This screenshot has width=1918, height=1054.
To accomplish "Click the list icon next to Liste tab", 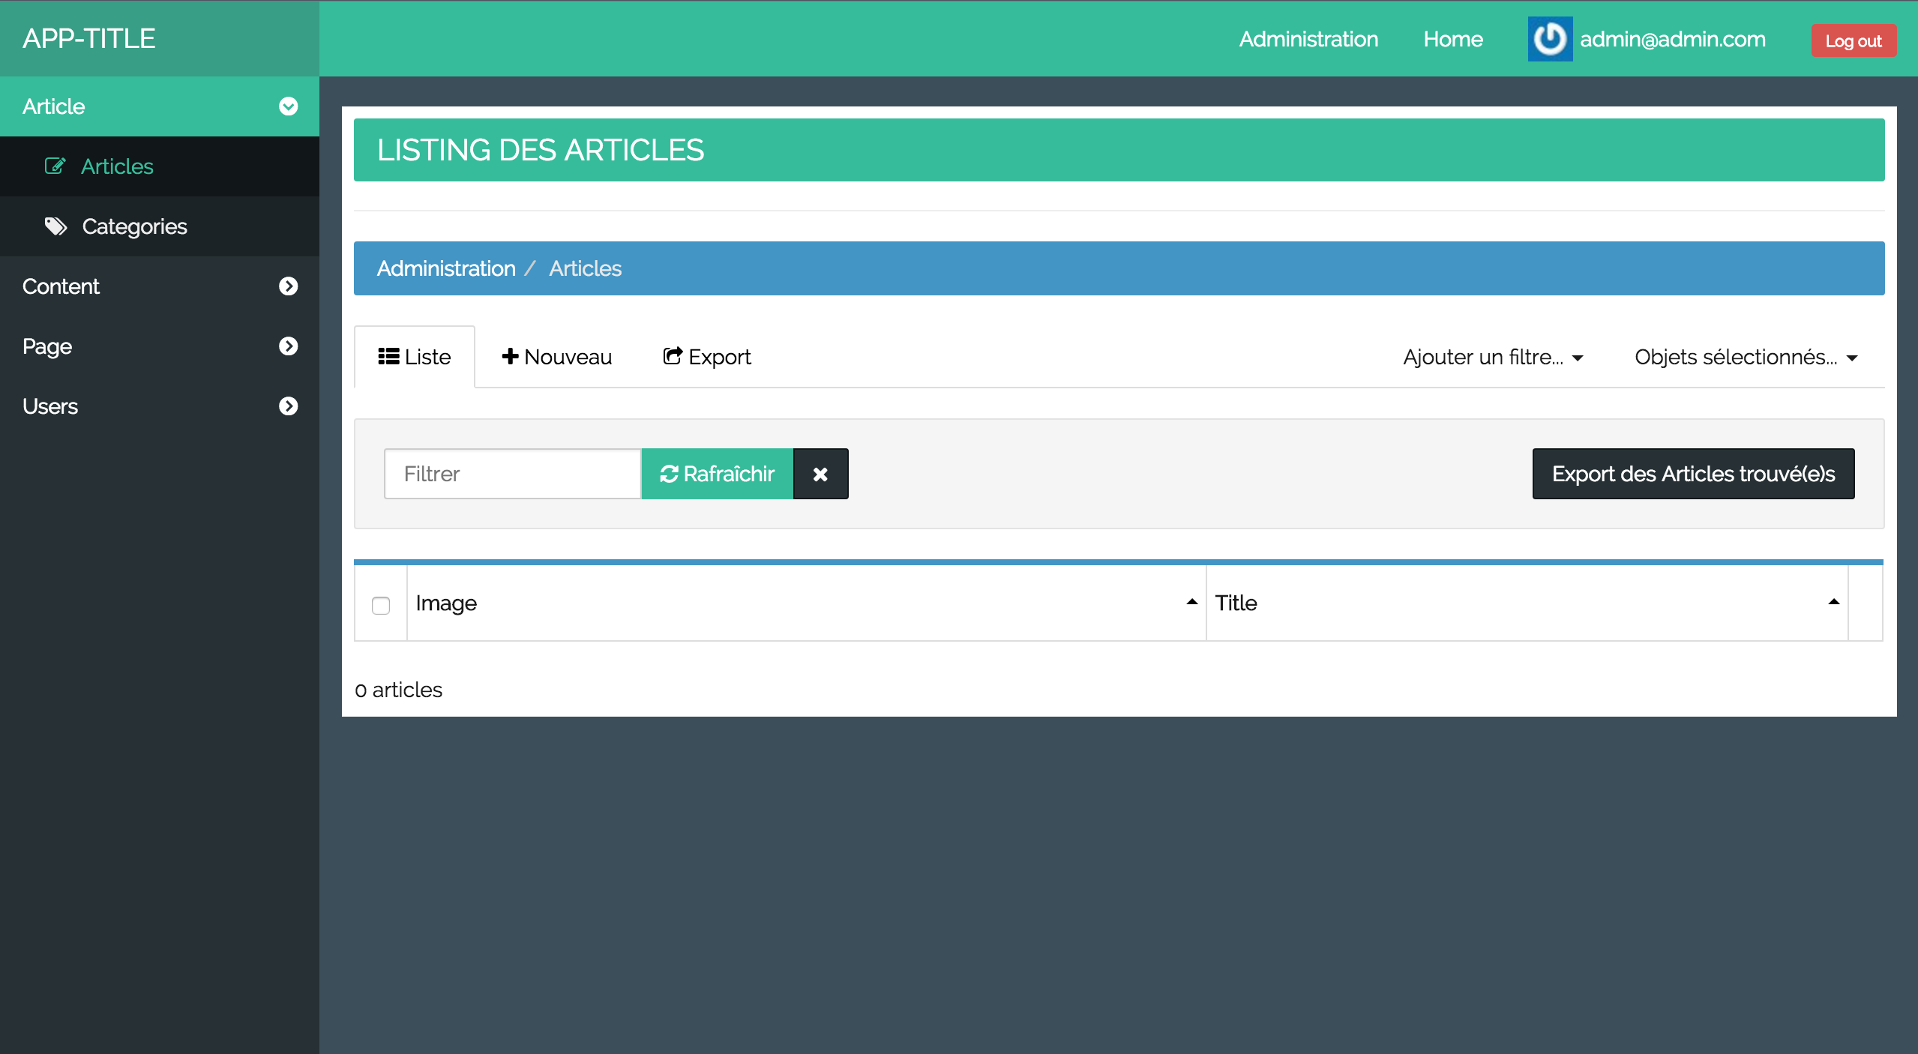I will [389, 357].
